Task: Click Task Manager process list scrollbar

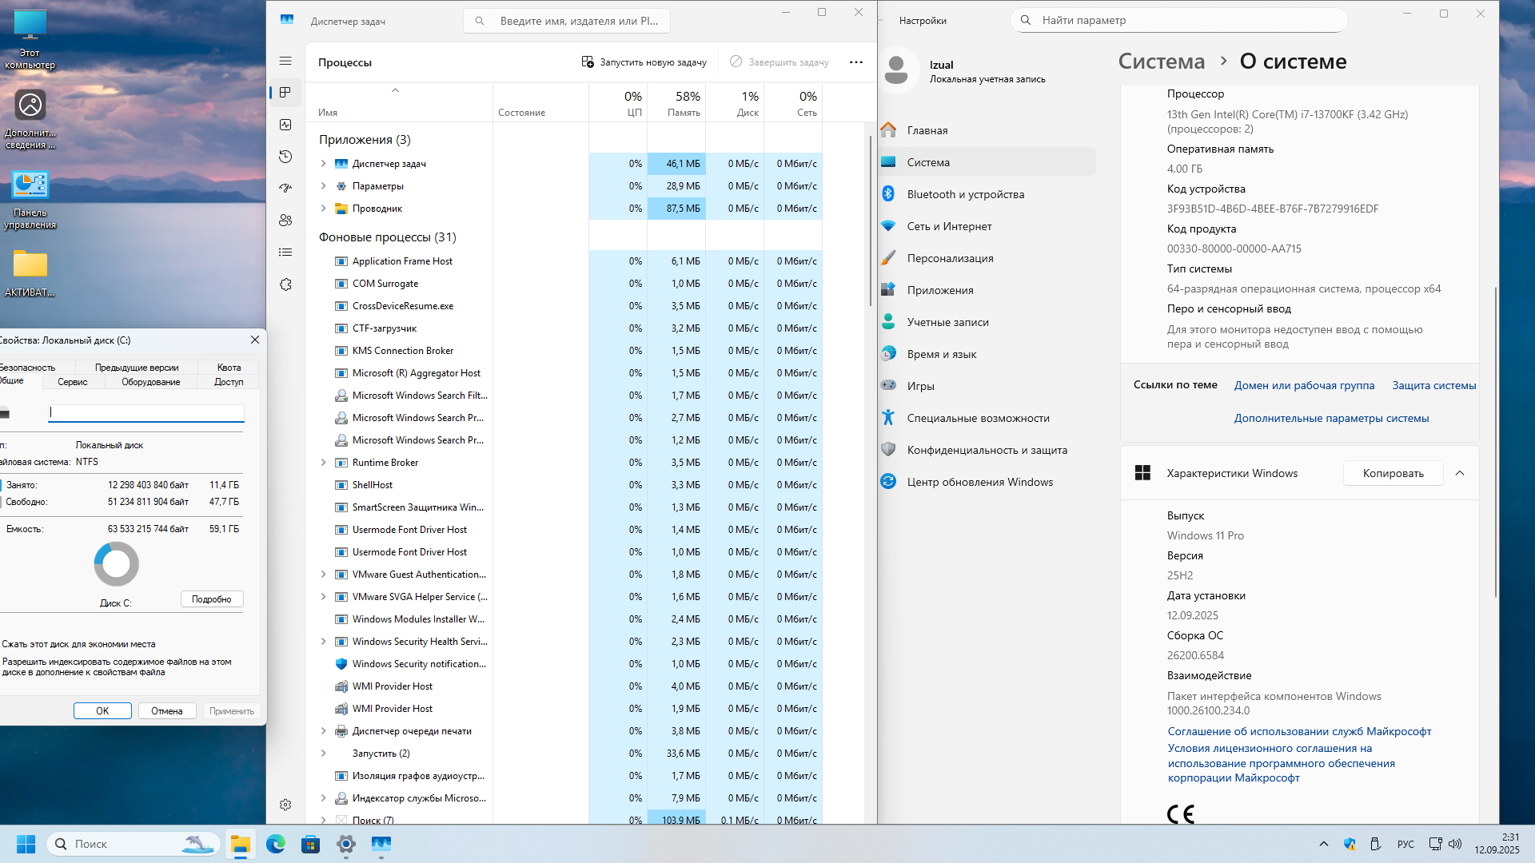Action: [x=871, y=220]
